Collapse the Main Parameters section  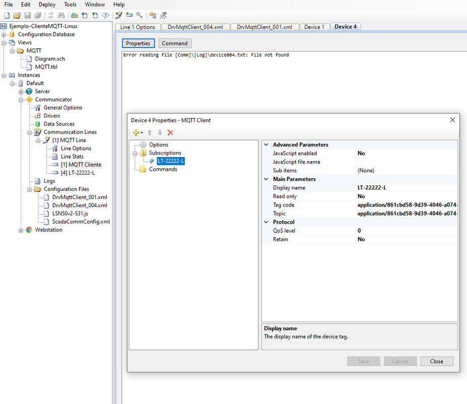[266, 179]
